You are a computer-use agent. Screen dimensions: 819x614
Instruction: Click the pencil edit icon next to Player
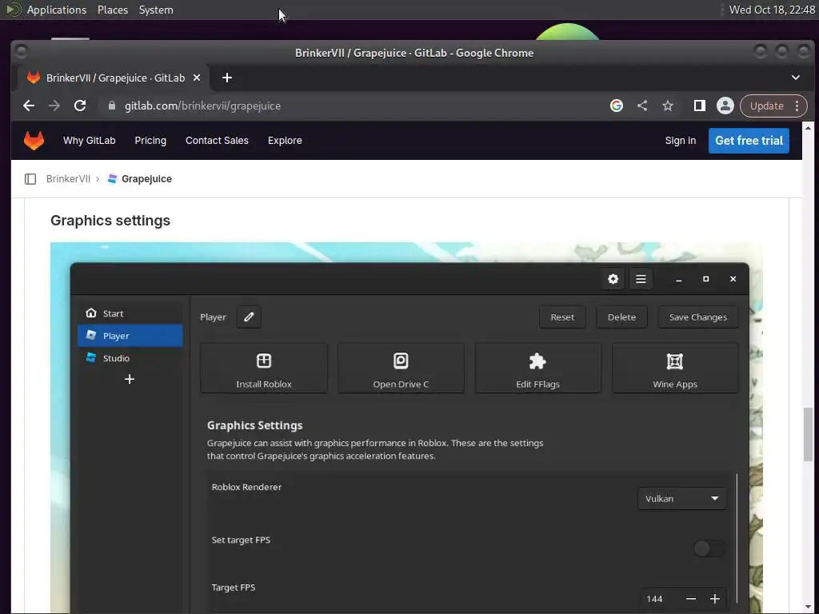(250, 317)
